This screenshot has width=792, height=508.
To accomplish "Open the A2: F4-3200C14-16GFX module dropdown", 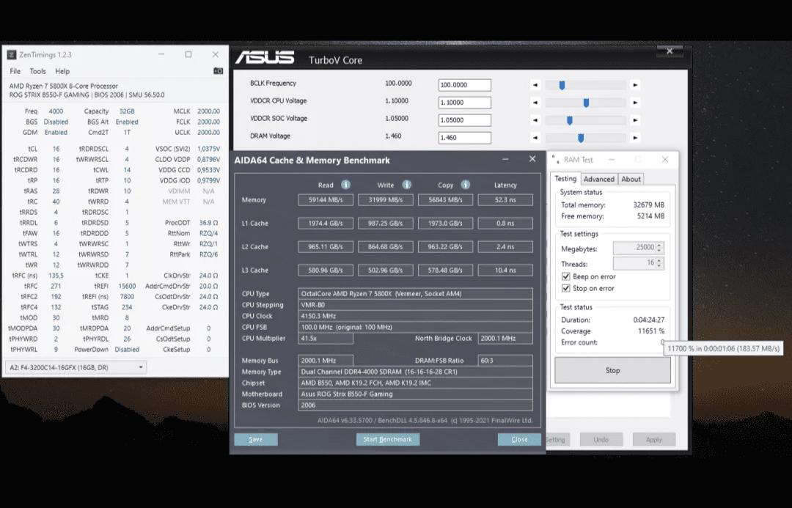I will 76,367.
